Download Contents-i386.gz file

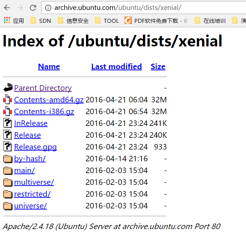[44, 112]
